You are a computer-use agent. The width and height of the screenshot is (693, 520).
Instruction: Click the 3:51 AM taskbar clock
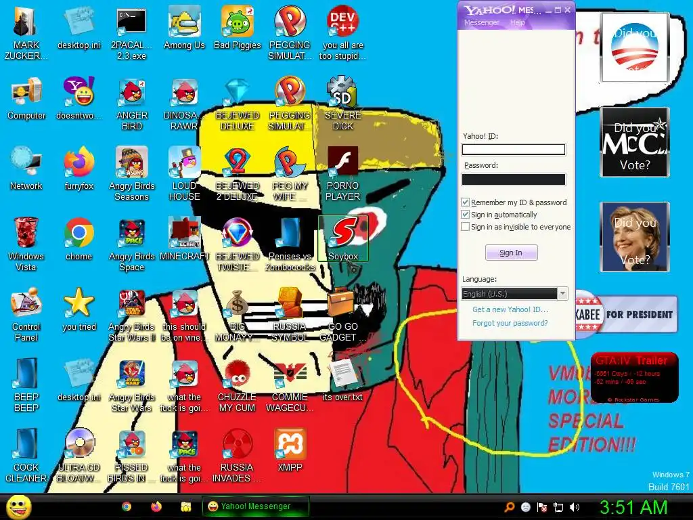pyautogui.click(x=633, y=507)
